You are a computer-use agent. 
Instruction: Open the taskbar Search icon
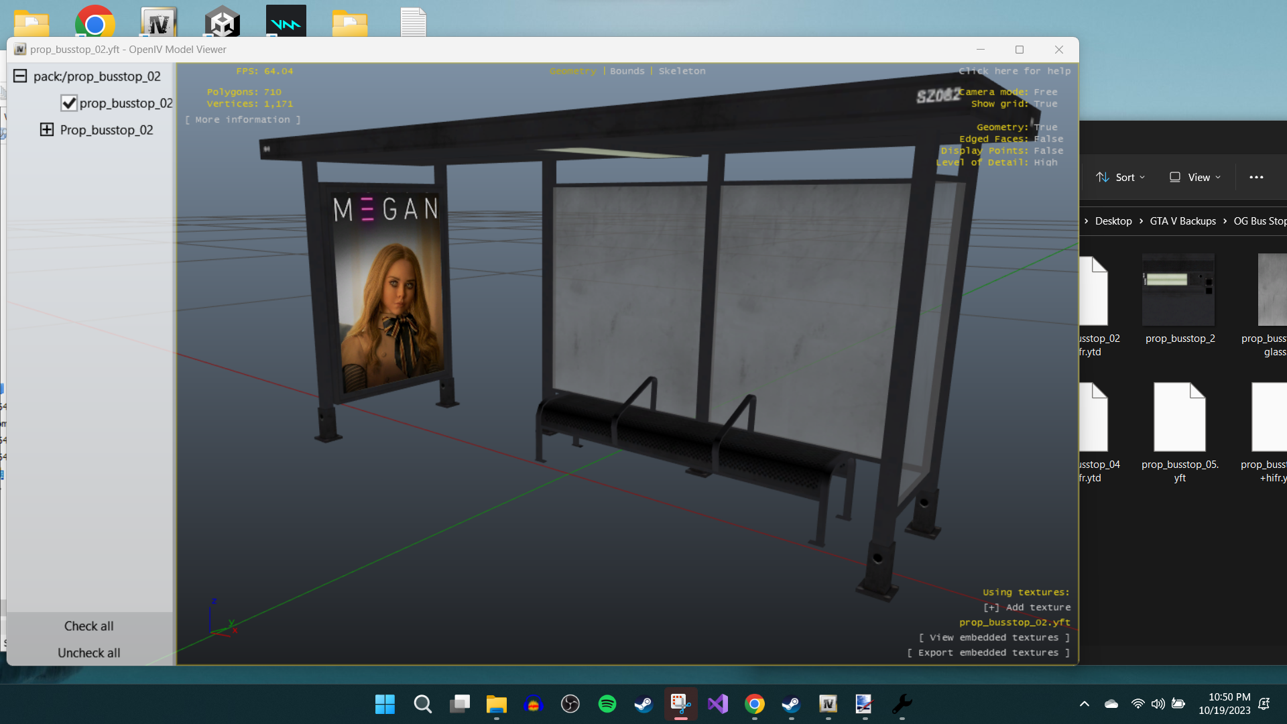pos(422,704)
